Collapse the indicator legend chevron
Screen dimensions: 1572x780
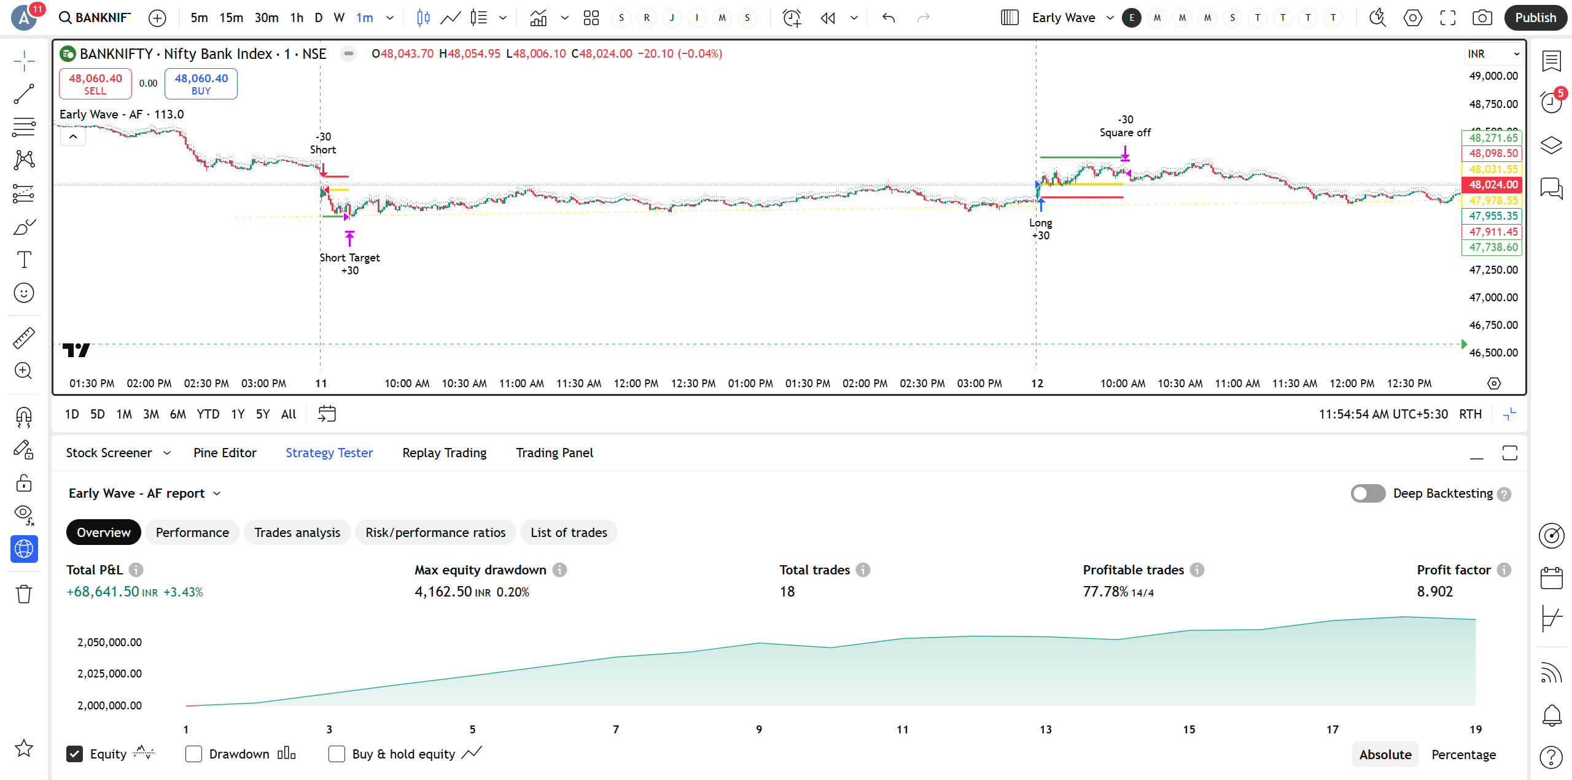click(x=73, y=136)
